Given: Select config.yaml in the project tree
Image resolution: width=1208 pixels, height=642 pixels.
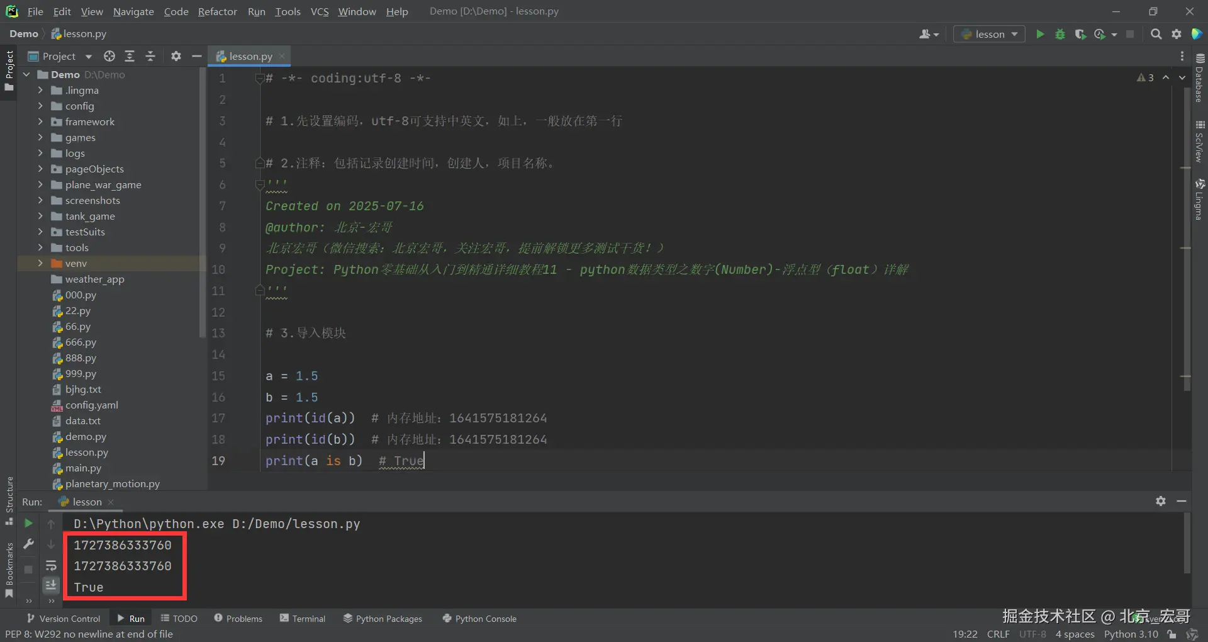Looking at the screenshot, I should coord(91,405).
